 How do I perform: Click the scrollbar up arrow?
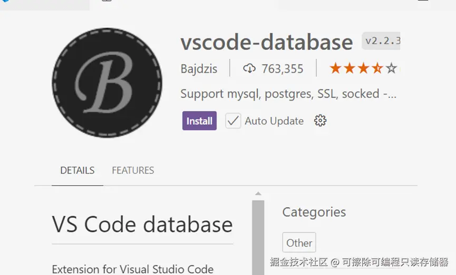tap(258, 193)
